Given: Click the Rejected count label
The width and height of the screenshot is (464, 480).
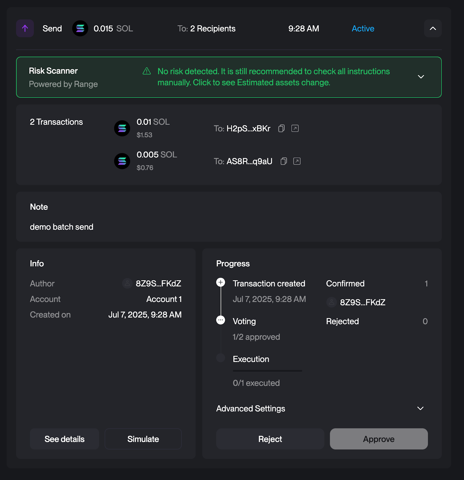Looking at the screenshot, I should [x=342, y=321].
